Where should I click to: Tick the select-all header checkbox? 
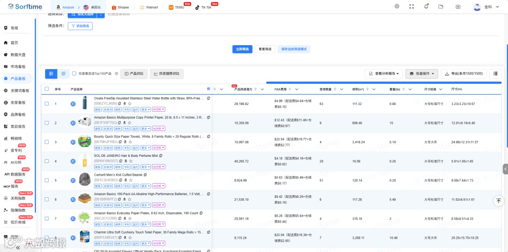pos(47,89)
